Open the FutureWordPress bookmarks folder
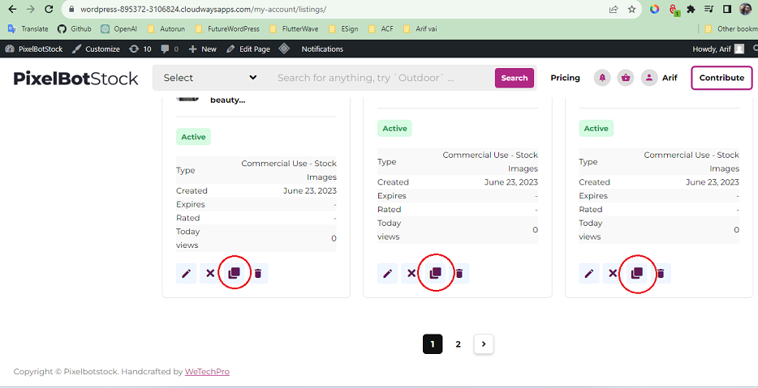 [227, 29]
